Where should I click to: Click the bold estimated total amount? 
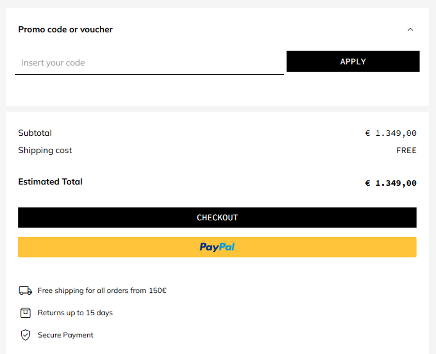tap(390, 183)
